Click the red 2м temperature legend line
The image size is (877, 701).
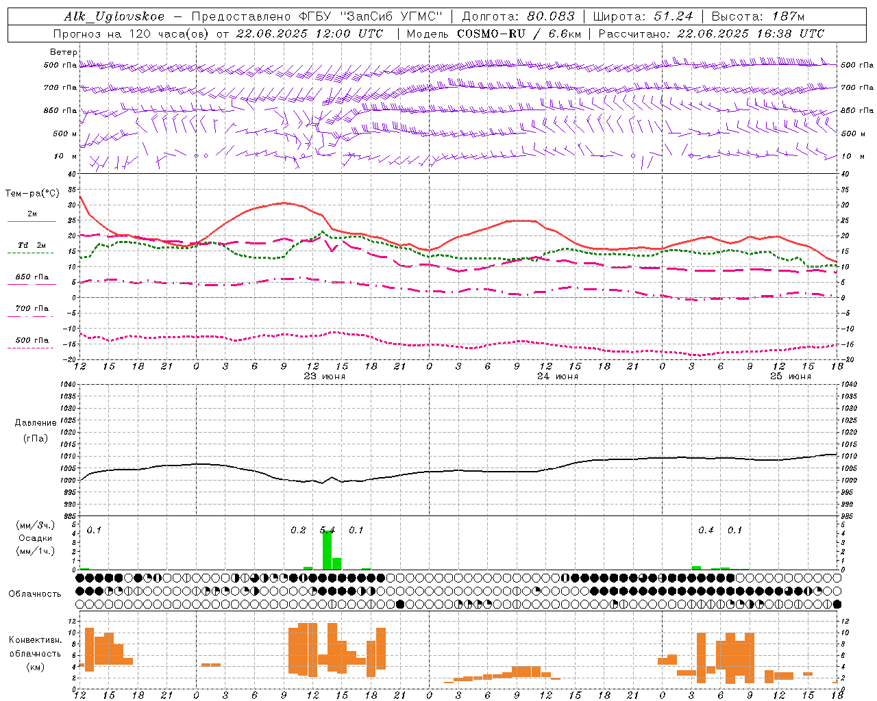32,221
